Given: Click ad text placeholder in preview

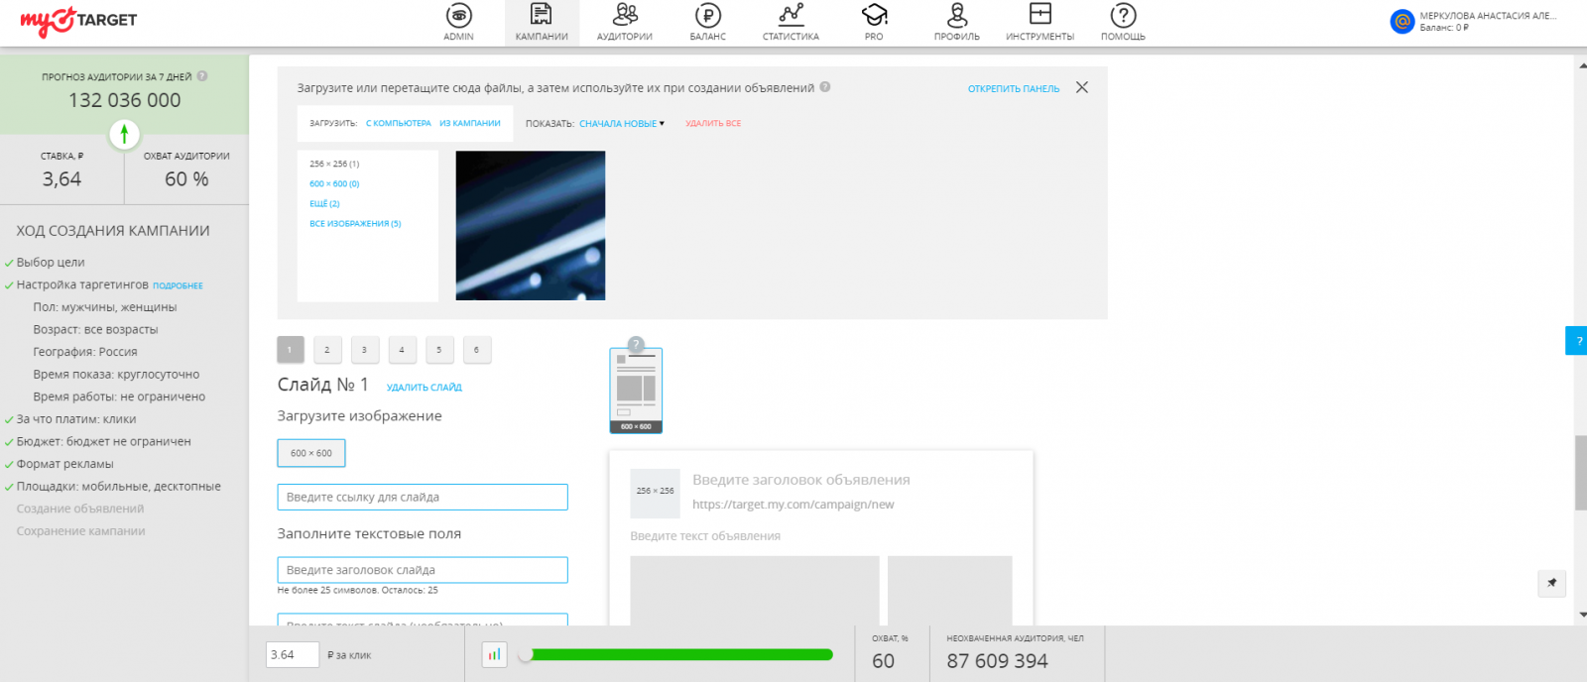Looking at the screenshot, I should pos(705,536).
